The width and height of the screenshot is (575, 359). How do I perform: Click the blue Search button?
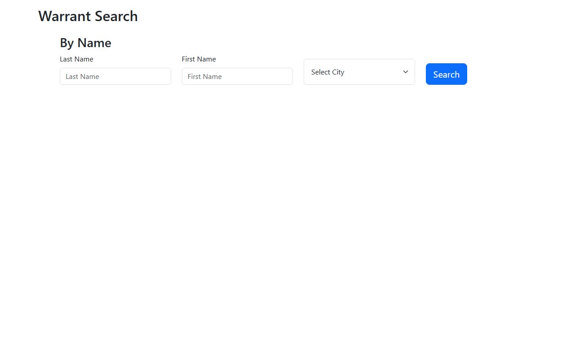(x=447, y=74)
